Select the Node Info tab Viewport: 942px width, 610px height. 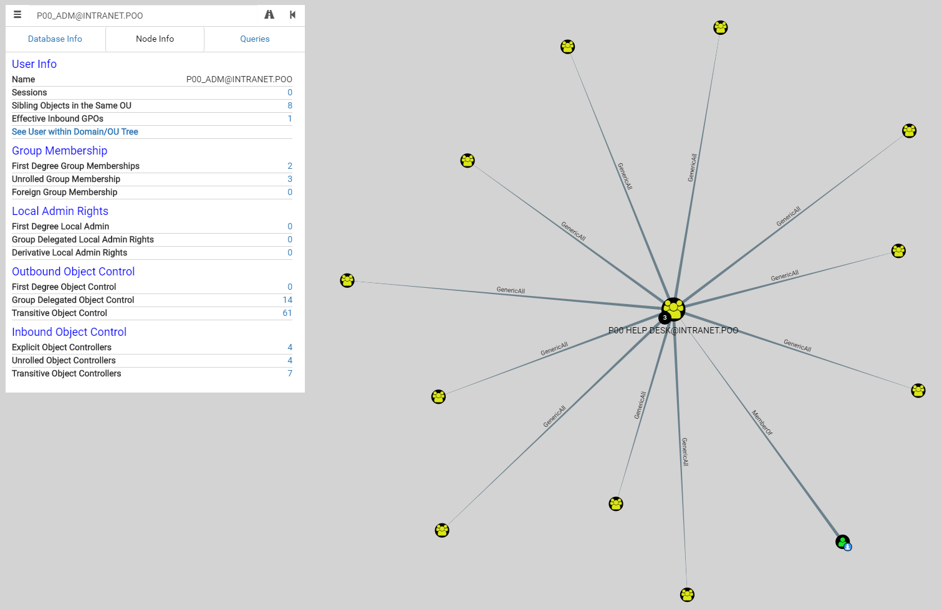pos(155,39)
